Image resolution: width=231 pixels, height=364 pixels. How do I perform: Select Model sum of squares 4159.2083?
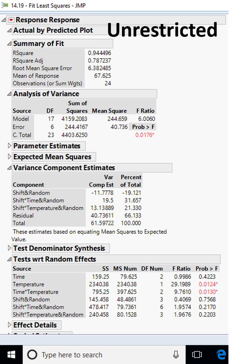pos(74,119)
